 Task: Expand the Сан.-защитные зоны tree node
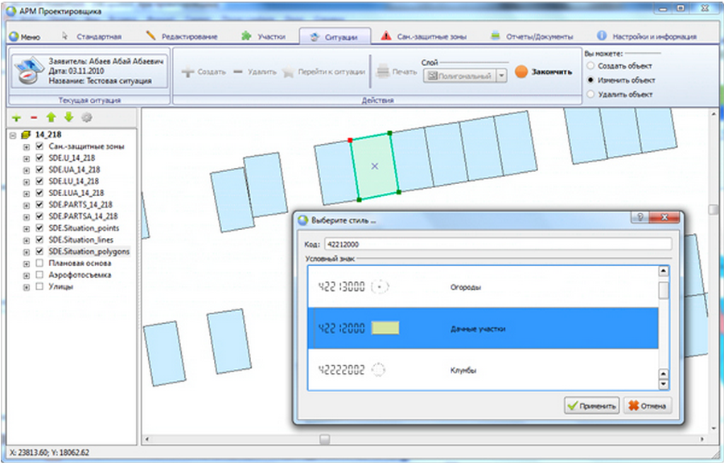pos(27,147)
